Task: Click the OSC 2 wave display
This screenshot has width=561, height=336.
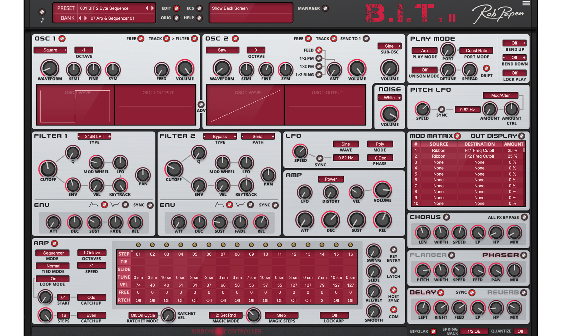Action: click(x=245, y=105)
